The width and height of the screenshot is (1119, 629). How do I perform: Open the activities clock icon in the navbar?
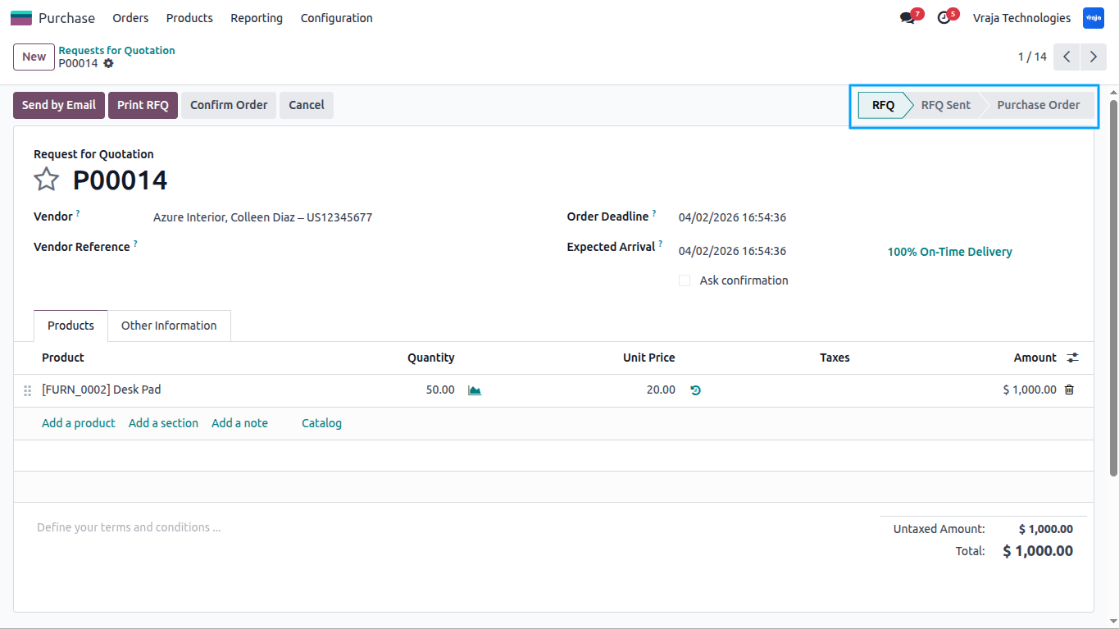click(944, 18)
